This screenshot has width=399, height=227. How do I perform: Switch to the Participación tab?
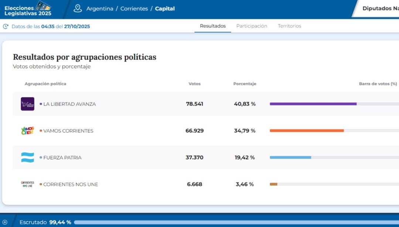tap(252, 26)
